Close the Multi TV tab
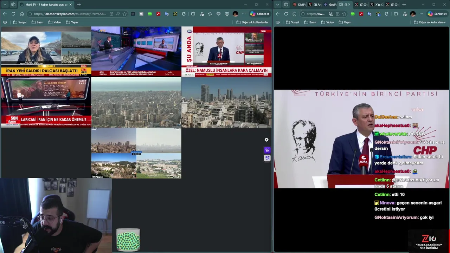 71,5
